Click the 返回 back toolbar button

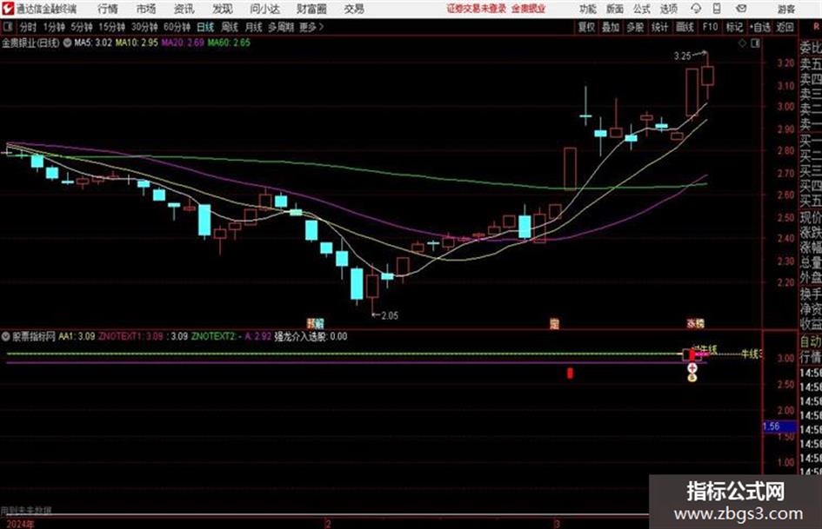click(x=785, y=27)
